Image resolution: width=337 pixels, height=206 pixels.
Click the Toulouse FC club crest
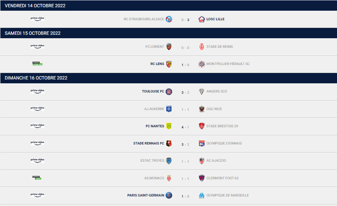pos(168,92)
